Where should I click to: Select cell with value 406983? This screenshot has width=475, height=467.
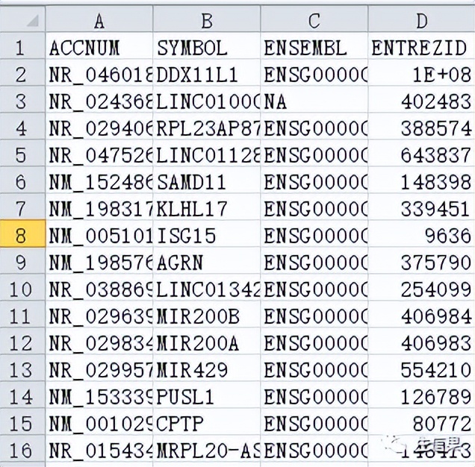(x=422, y=342)
